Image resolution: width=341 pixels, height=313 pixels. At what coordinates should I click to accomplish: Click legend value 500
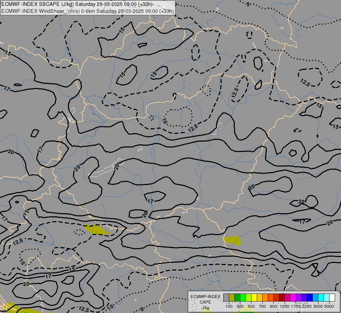click(x=251, y=306)
